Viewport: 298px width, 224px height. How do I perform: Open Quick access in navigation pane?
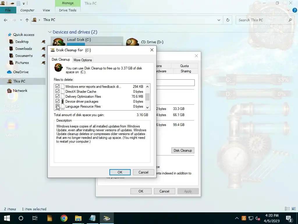tap(24, 34)
